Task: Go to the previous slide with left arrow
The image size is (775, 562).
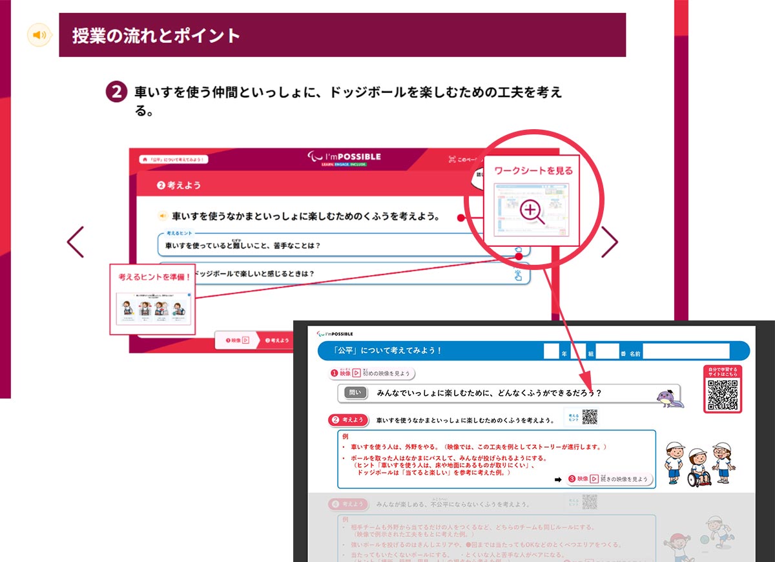Action: click(x=76, y=242)
